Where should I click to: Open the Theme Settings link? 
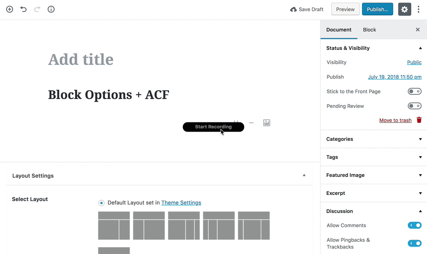point(181,203)
